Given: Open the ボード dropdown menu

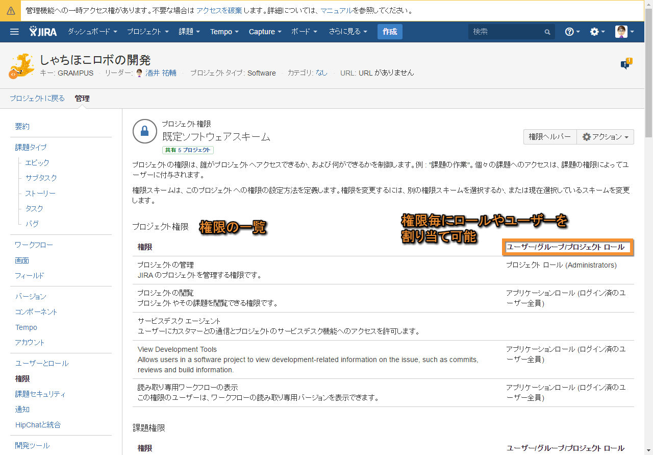Looking at the screenshot, I should 305,32.
